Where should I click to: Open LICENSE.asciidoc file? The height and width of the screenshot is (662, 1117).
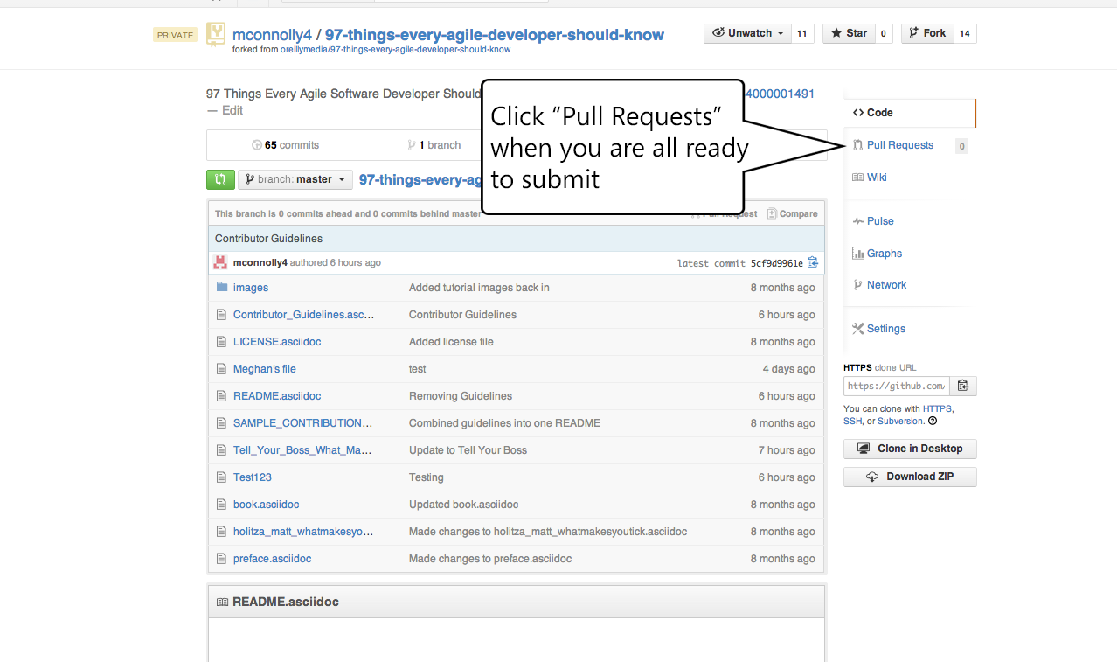coord(277,342)
